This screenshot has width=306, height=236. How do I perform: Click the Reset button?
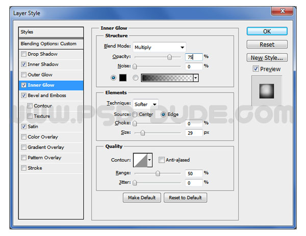point(267,44)
